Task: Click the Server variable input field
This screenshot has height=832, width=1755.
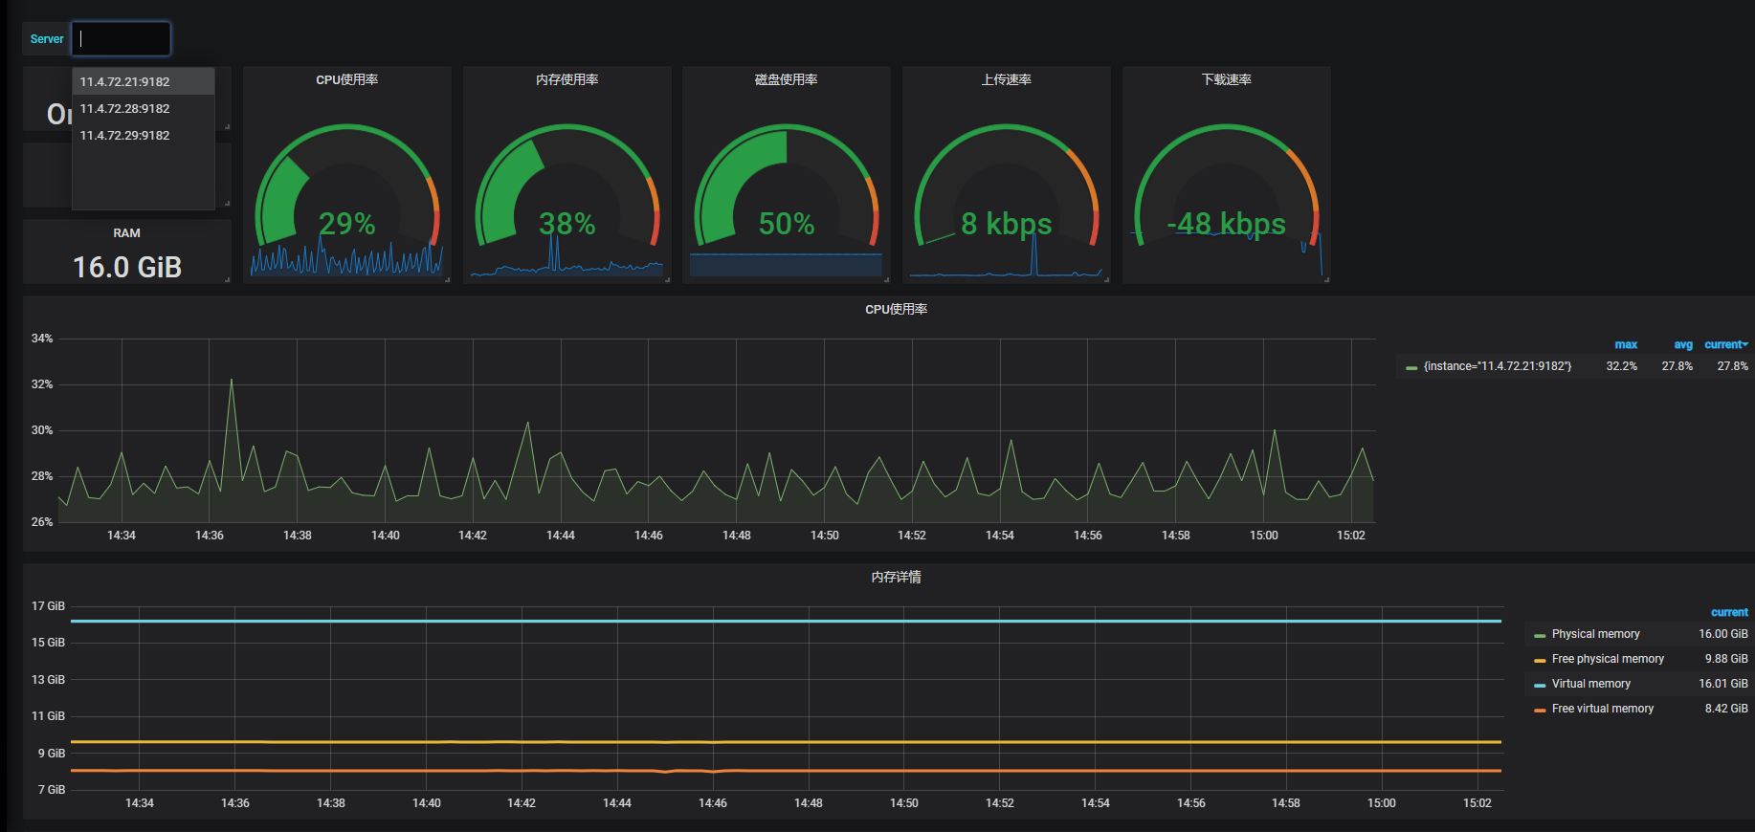Action: click(122, 39)
